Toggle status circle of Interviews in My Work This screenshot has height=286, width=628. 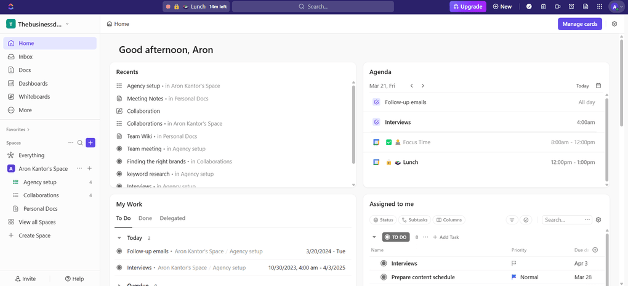click(x=119, y=268)
